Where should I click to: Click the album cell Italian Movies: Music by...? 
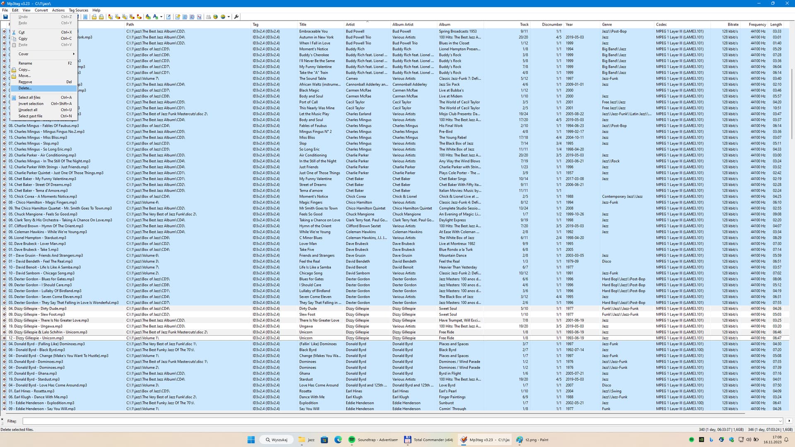(x=460, y=191)
